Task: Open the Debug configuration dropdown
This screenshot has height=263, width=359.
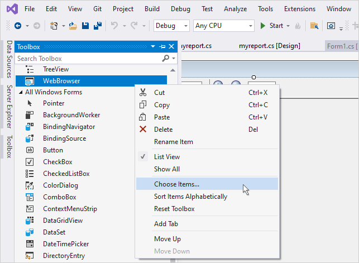Action: [x=171, y=26]
